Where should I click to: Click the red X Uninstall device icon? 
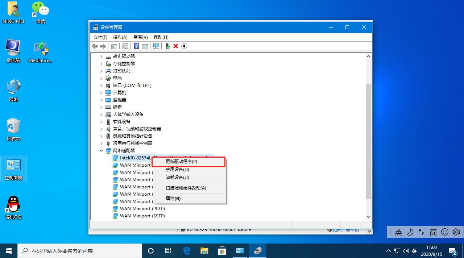(175, 46)
